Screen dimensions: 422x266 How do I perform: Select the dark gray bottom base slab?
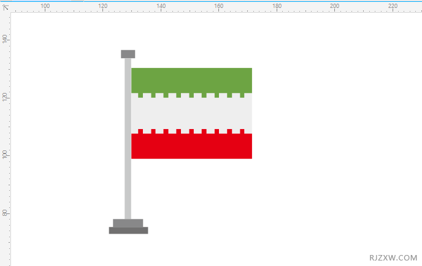pos(128,231)
